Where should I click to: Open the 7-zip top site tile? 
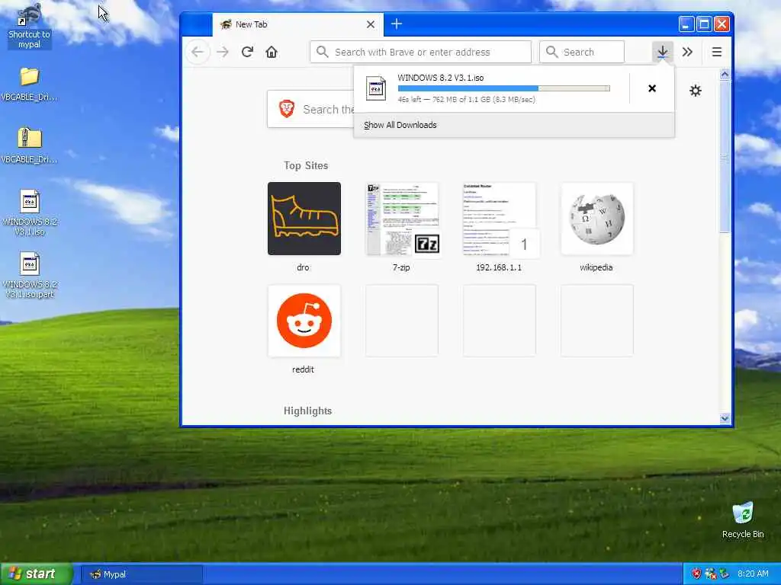tap(401, 219)
